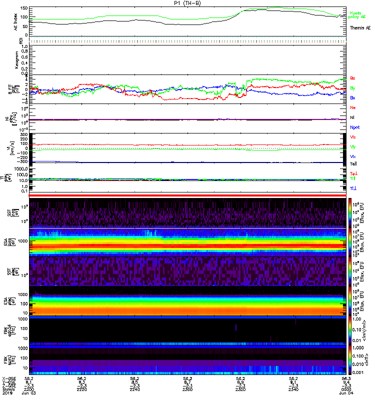Image resolution: width=375 pixels, height=400 pixels.
Task: Click the red Bz legend label
Action: (x=352, y=78)
